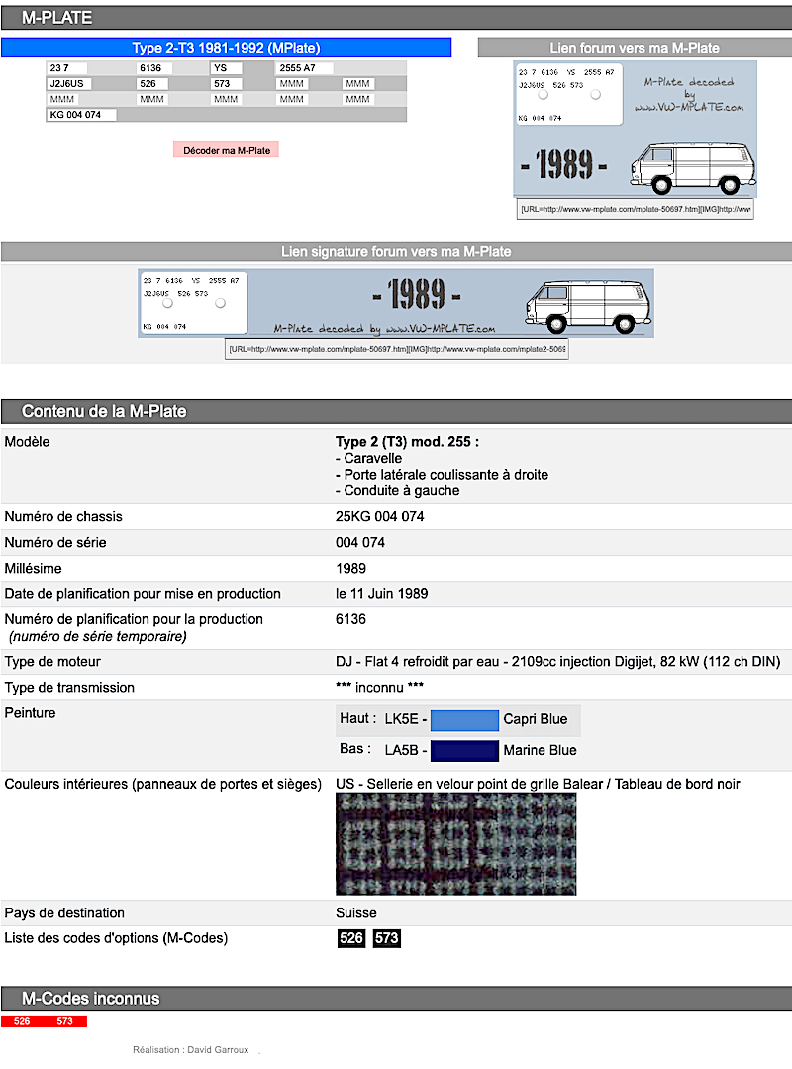Click the Décoder ma M-Plate button
Screen dimensions: 792x1069
(x=226, y=150)
